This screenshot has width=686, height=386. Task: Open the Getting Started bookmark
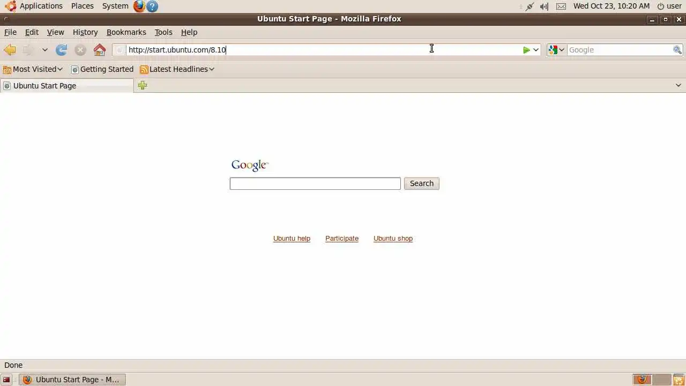pyautogui.click(x=102, y=69)
